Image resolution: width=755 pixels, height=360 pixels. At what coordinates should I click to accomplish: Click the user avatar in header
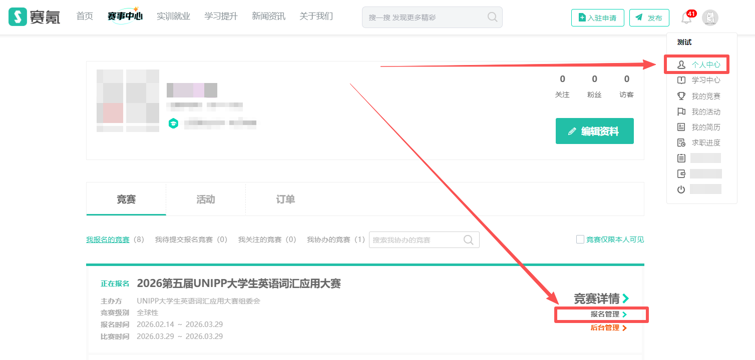pyautogui.click(x=710, y=18)
